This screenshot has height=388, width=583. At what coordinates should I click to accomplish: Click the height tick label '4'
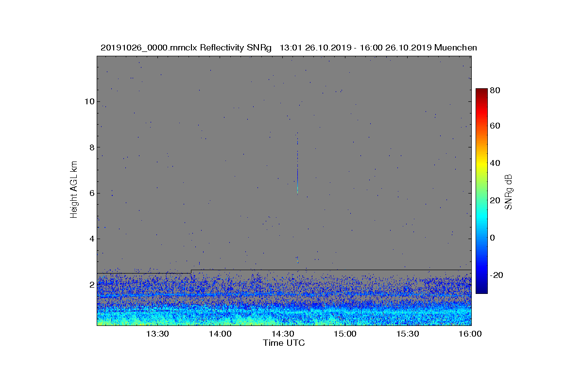91,238
